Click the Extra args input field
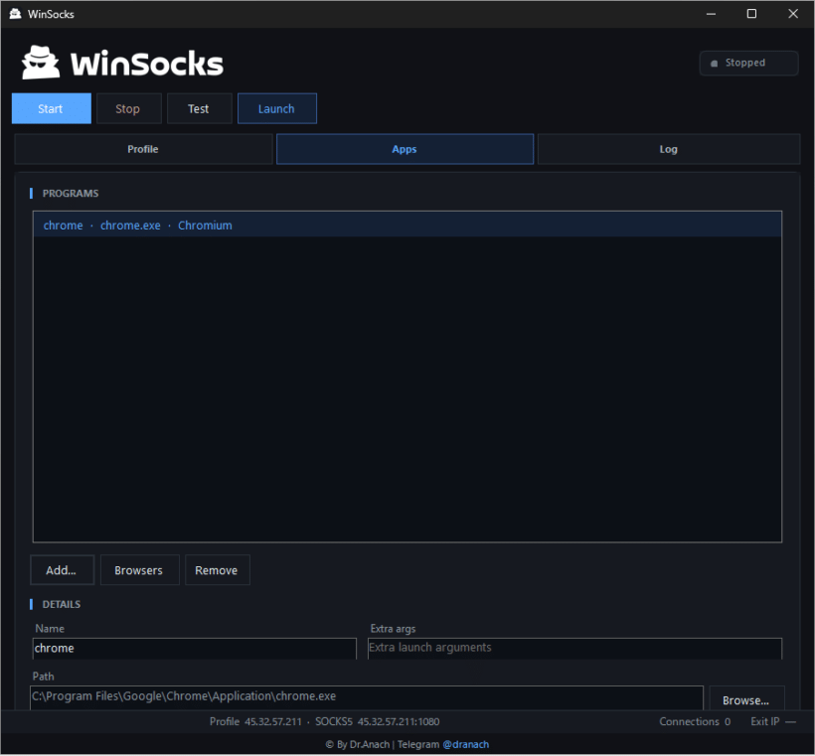 coord(574,648)
